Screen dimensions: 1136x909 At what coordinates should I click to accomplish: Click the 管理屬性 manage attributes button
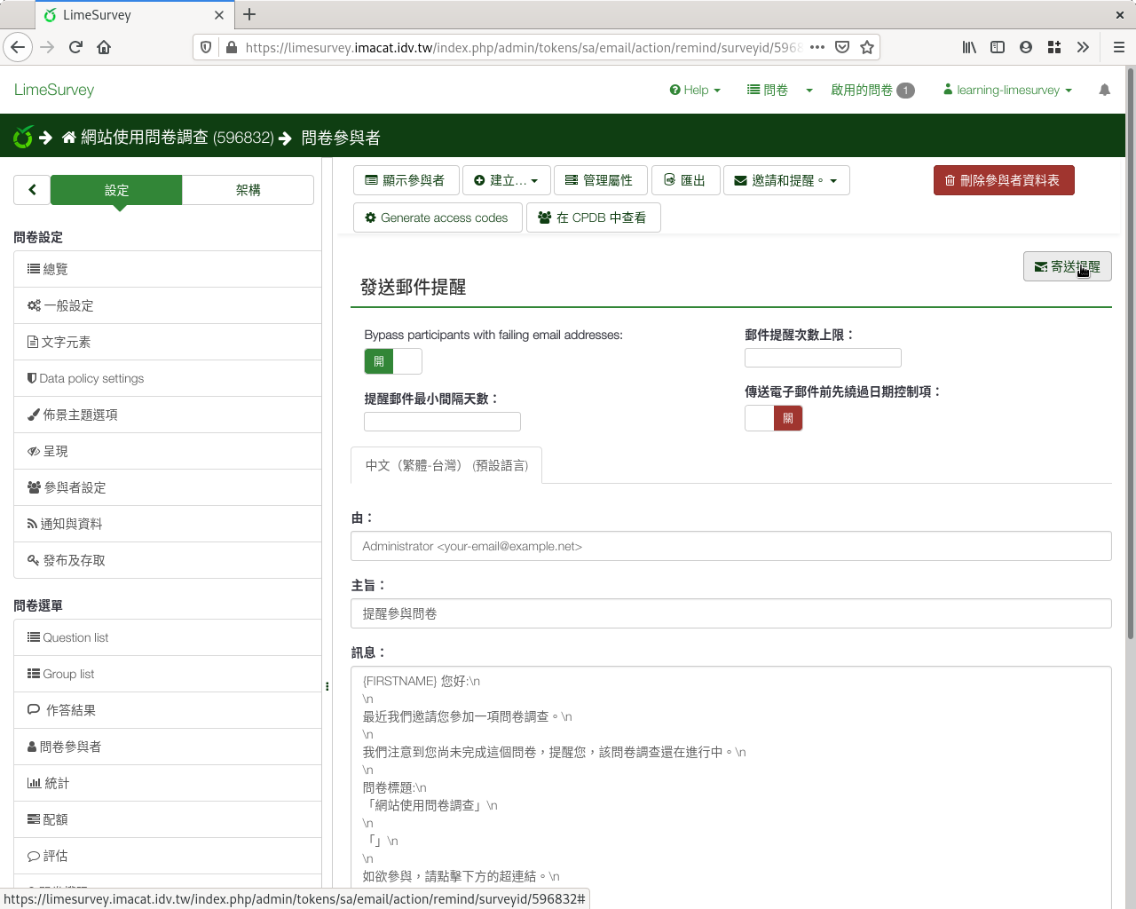(x=600, y=180)
